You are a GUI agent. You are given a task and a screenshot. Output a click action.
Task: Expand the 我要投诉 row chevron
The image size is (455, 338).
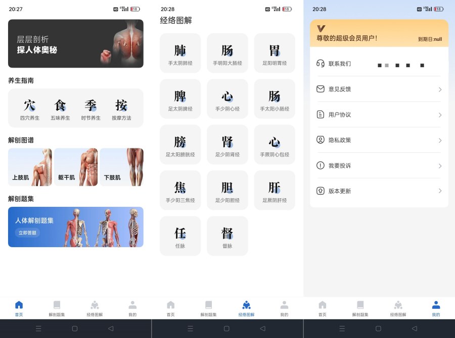point(439,165)
